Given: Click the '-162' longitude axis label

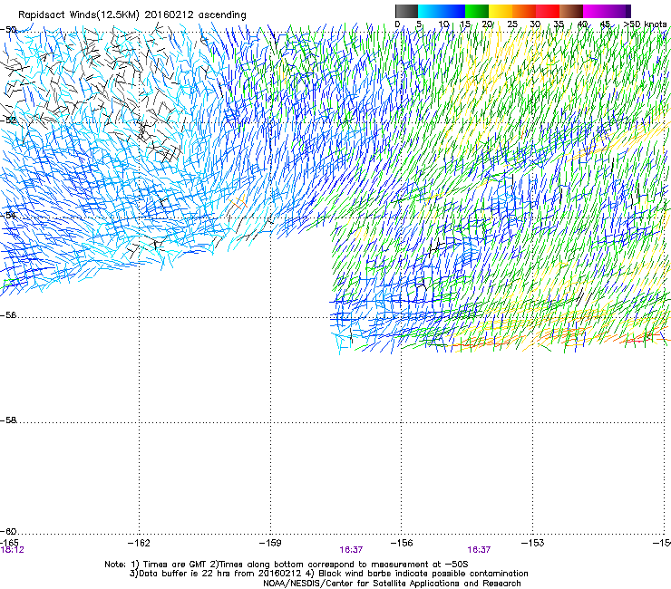Looking at the screenshot, I should [x=139, y=543].
